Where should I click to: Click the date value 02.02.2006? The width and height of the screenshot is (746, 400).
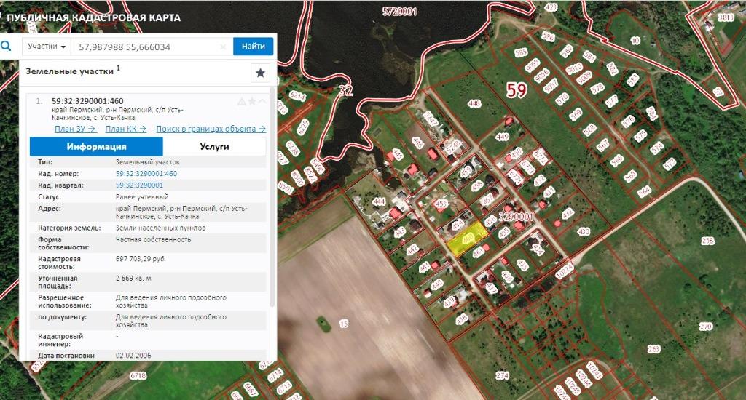pos(133,356)
